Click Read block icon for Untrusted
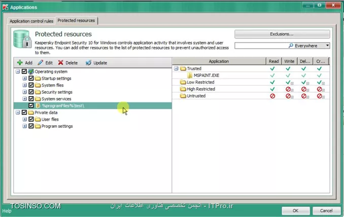The image size is (344, 217). (x=272, y=96)
